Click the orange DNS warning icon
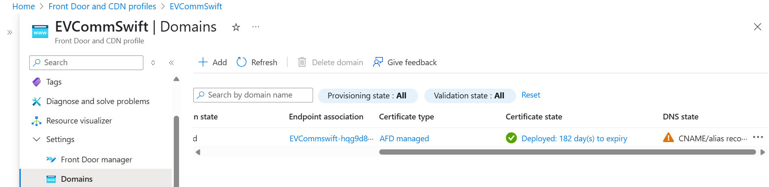 click(668, 138)
